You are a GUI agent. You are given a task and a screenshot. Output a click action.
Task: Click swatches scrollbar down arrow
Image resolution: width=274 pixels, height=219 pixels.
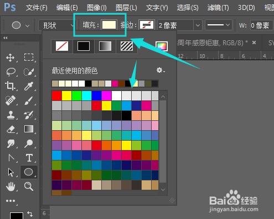point(163,190)
